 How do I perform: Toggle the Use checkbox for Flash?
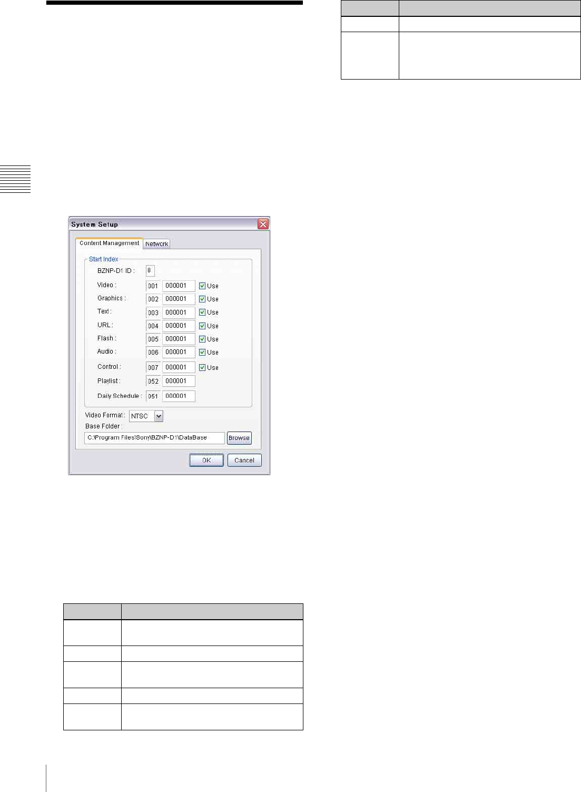(x=202, y=339)
